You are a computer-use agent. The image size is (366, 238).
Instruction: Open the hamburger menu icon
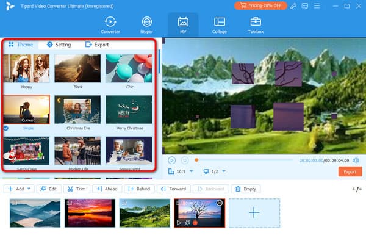[317, 6]
